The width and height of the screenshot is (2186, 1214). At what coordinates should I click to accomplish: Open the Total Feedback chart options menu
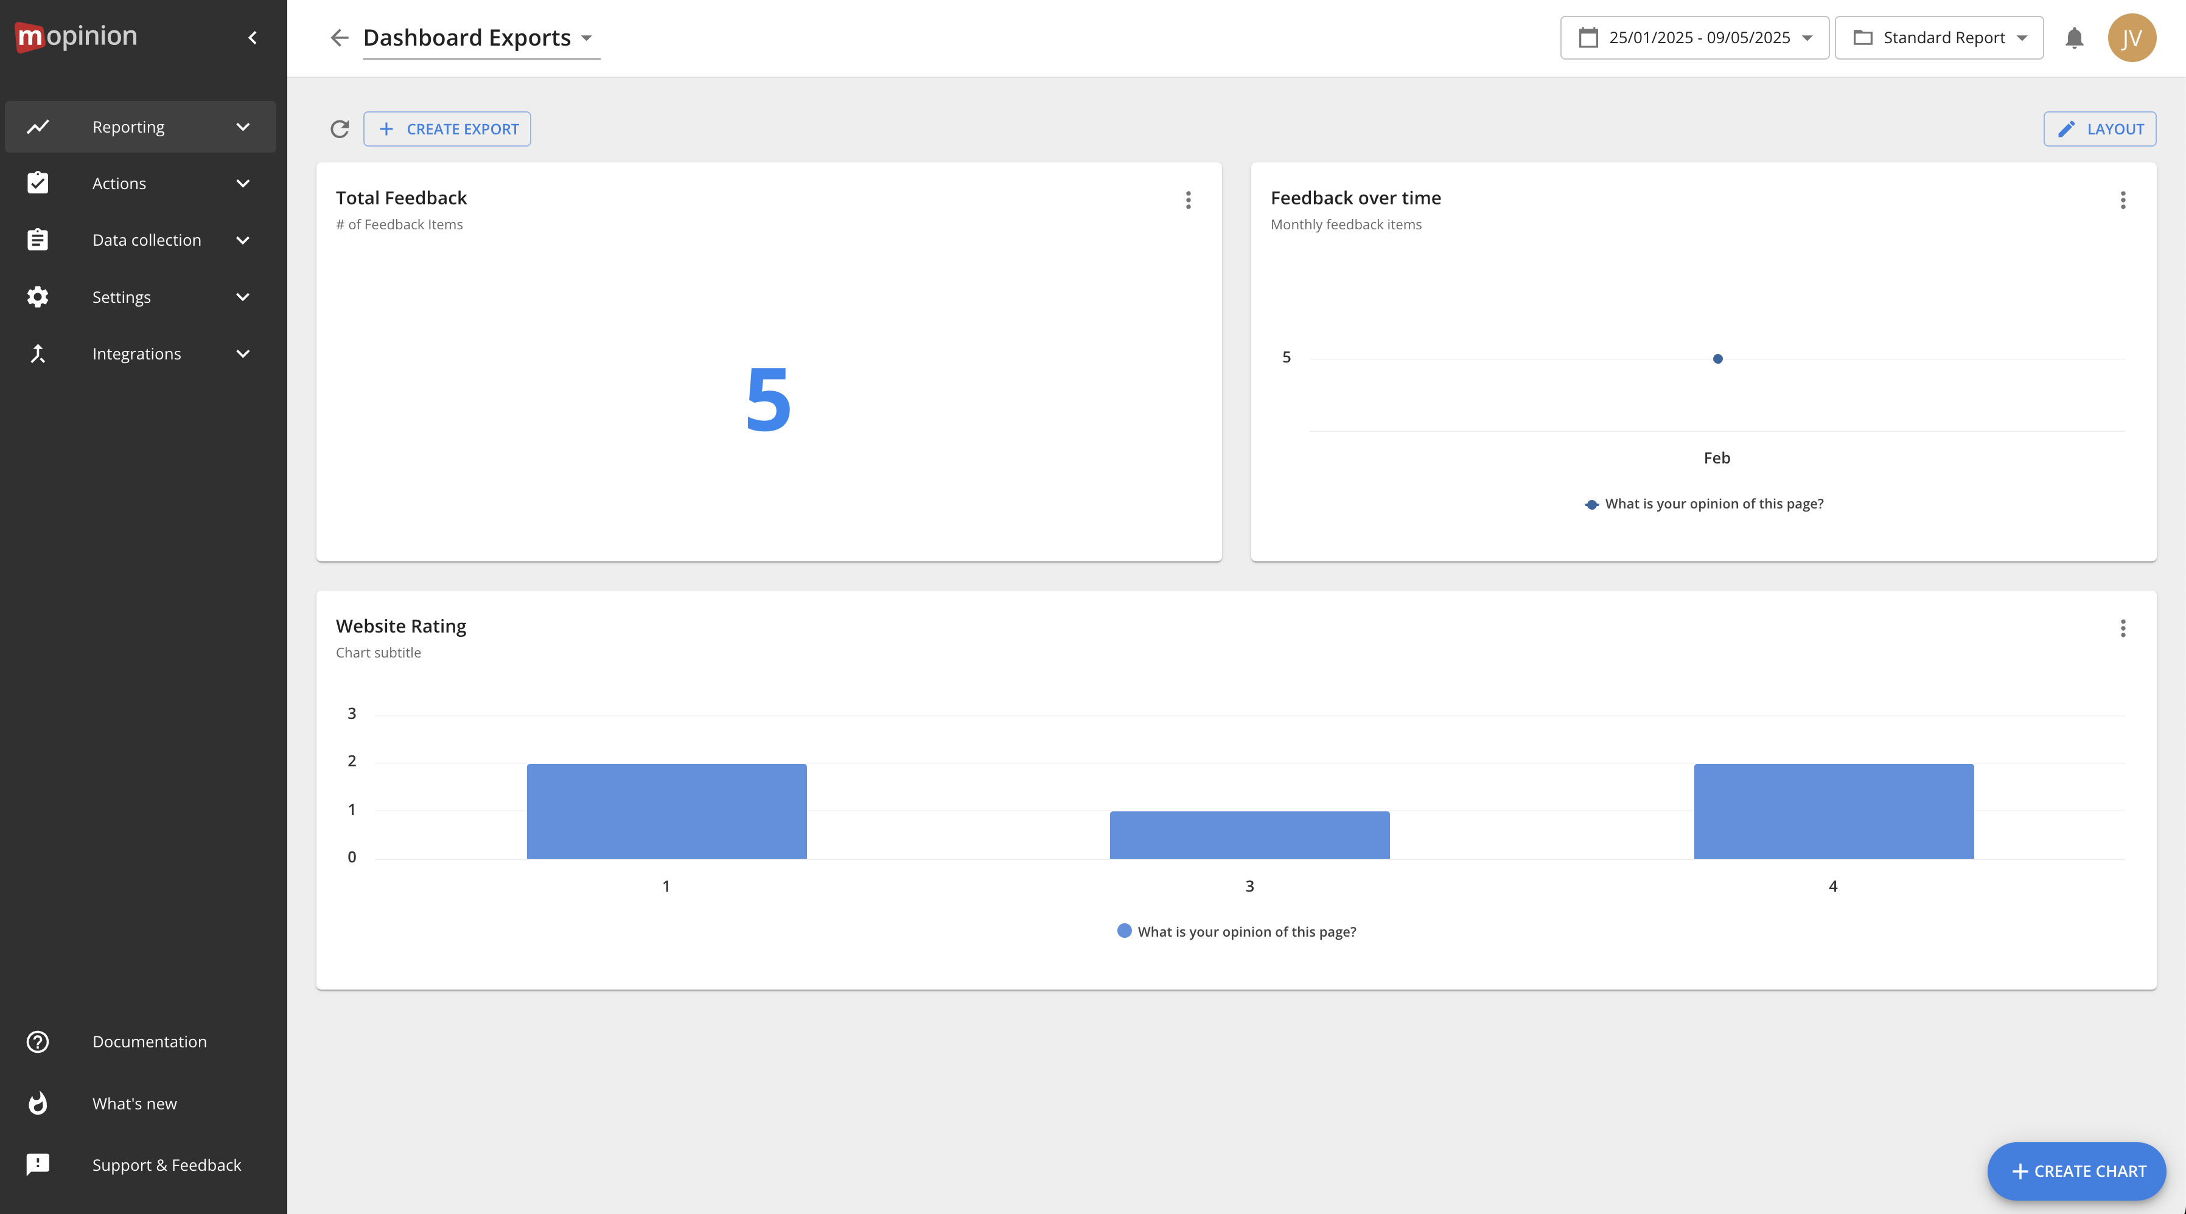[x=1188, y=200]
